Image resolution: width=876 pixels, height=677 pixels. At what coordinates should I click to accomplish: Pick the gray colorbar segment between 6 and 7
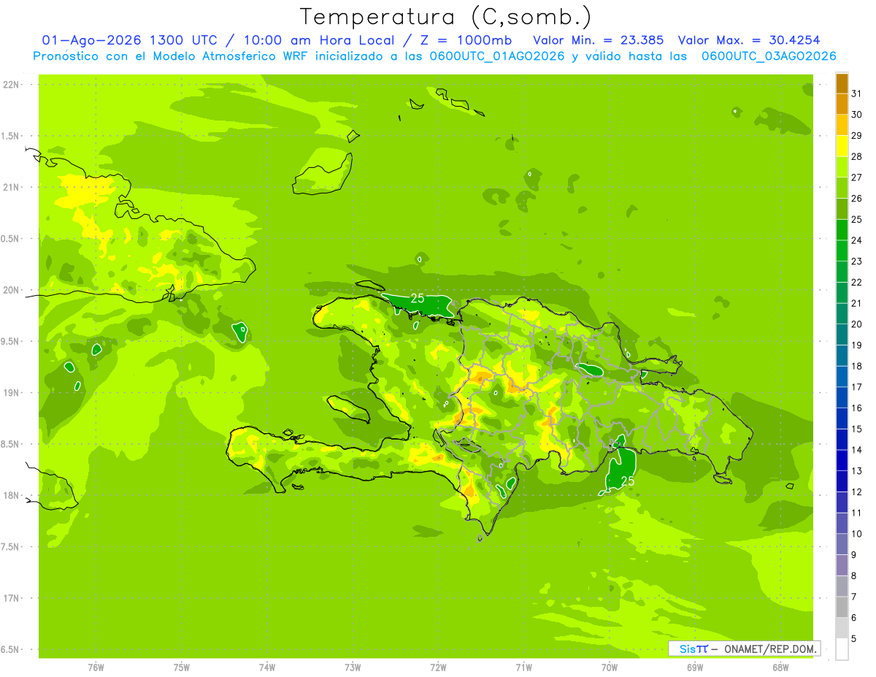(842, 607)
